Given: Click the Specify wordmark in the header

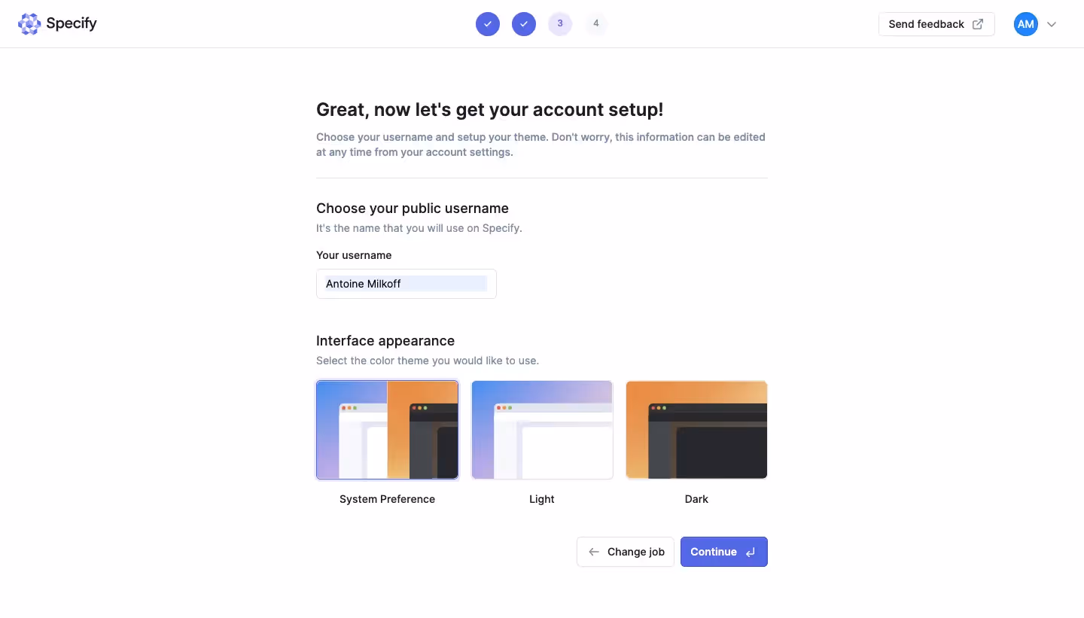Looking at the screenshot, I should (x=72, y=23).
